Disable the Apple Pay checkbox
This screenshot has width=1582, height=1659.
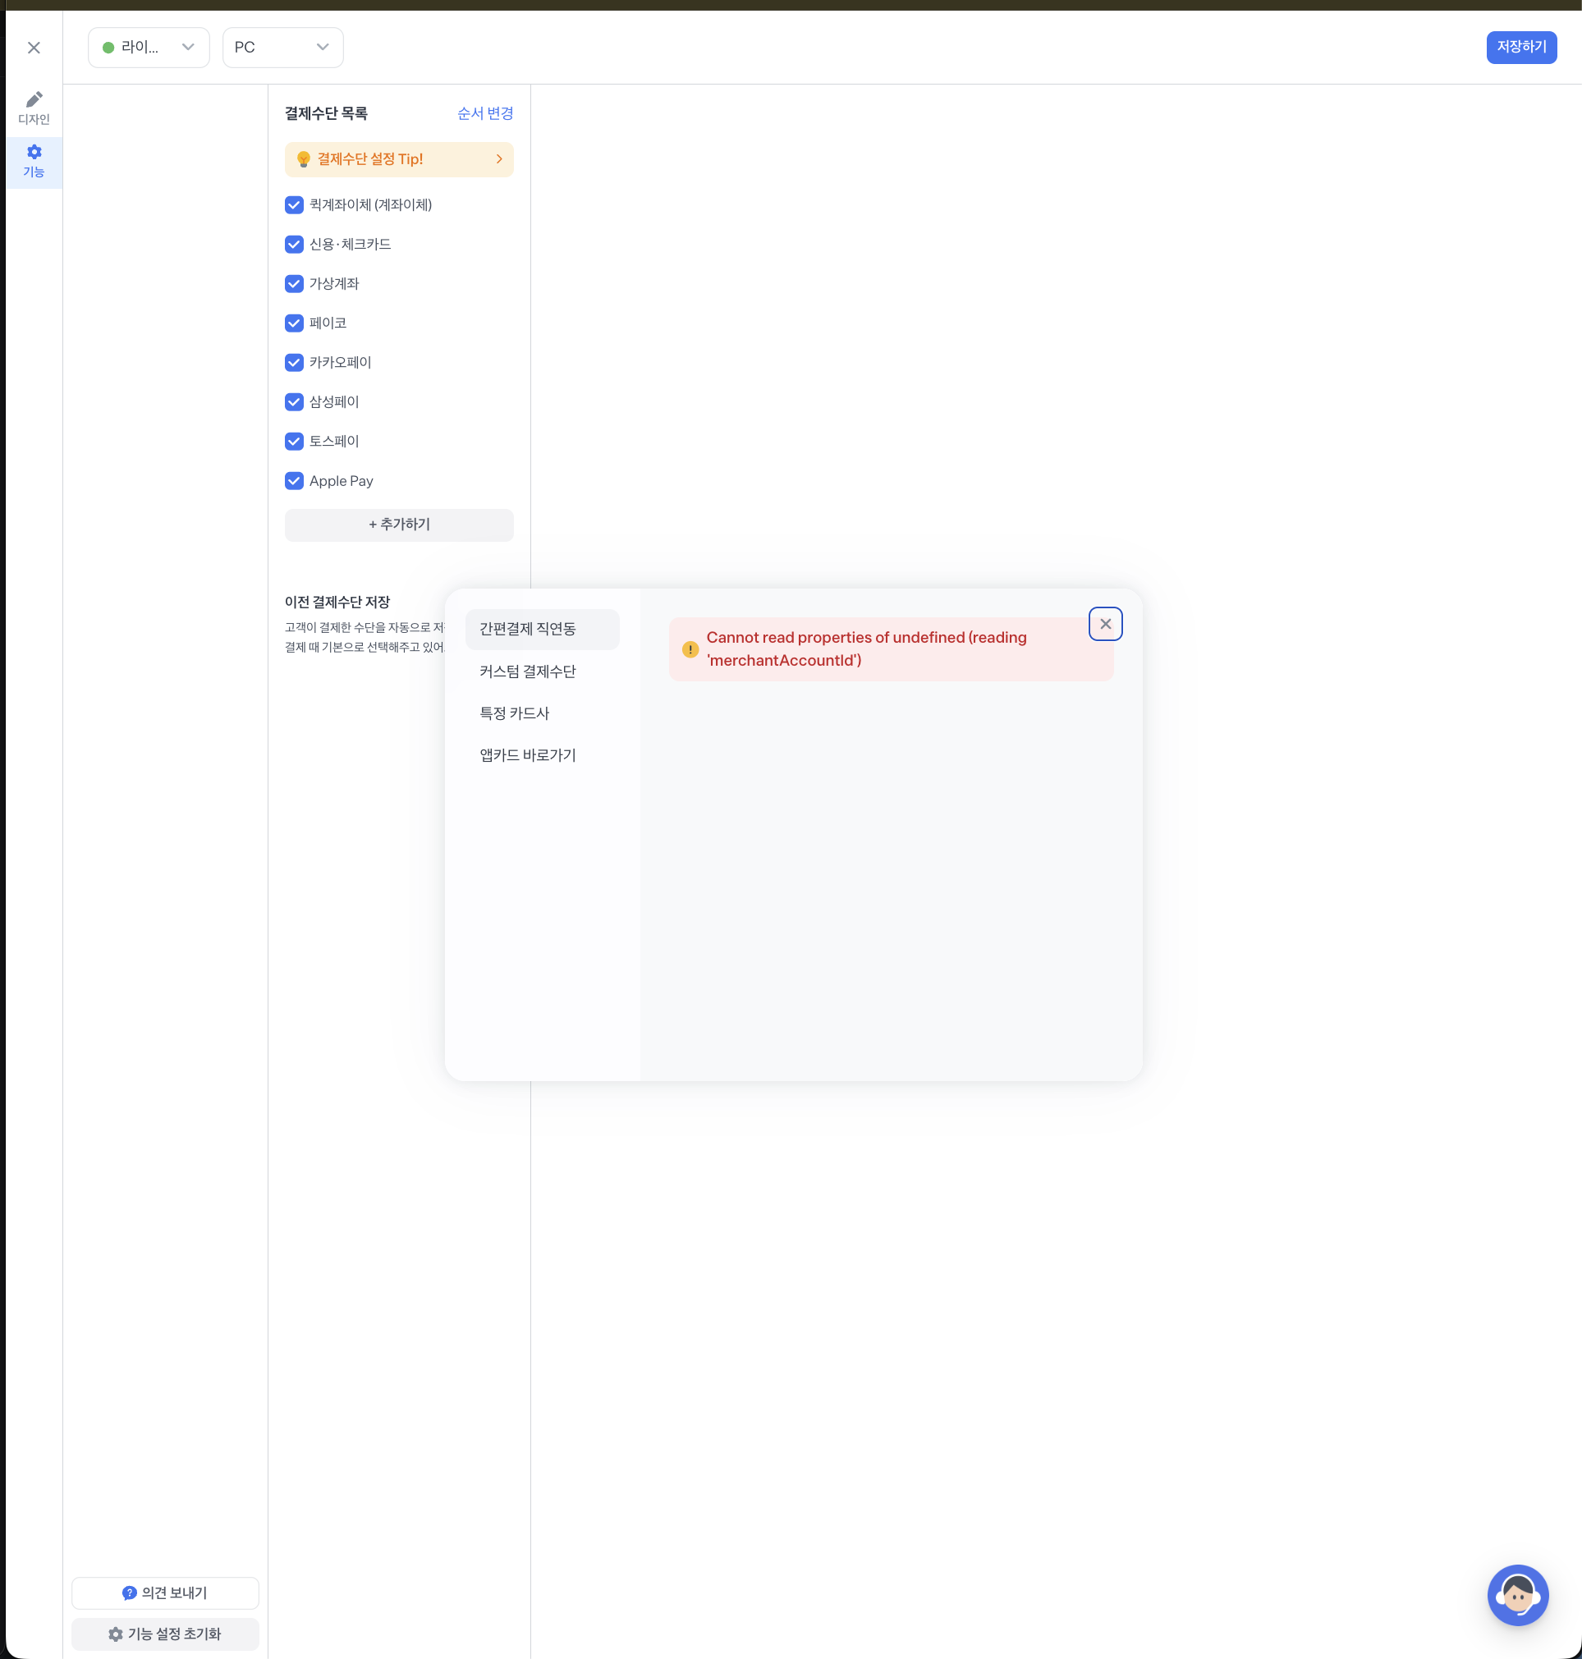pyautogui.click(x=293, y=480)
